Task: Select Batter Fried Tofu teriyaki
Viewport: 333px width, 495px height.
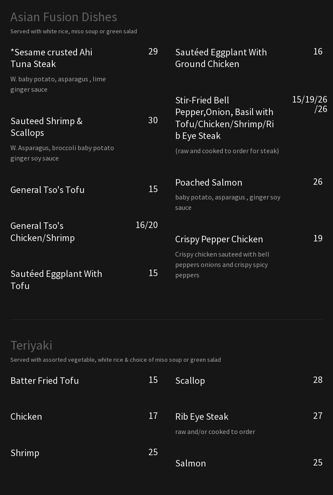Action: (x=45, y=381)
